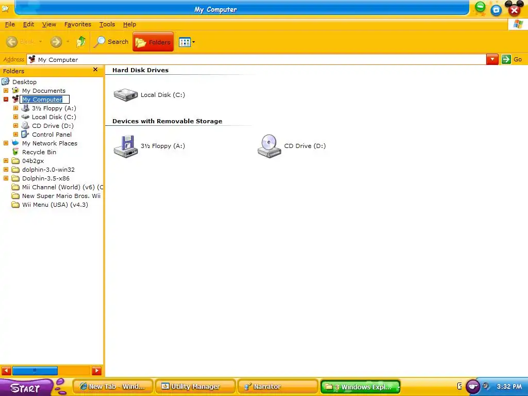Viewport: 528px width, 396px height.
Task: Click Hard Disk Drives group header
Action: 140,70
